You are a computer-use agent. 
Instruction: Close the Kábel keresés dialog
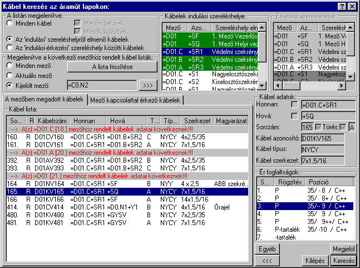point(352,6)
